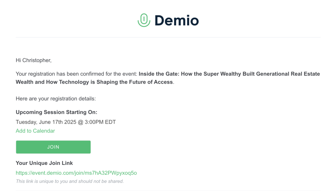Click the 'Upcoming Session Starting On:' heading
The width and height of the screenshot is (334, 191).
click(56, 112)
